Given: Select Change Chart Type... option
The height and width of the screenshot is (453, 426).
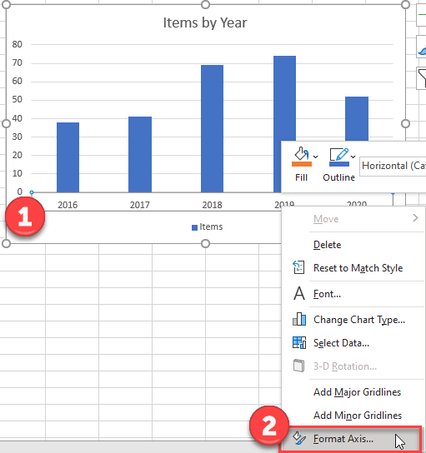Looking at the screenshot, I should pyautogui.click(x=359, y=320).
